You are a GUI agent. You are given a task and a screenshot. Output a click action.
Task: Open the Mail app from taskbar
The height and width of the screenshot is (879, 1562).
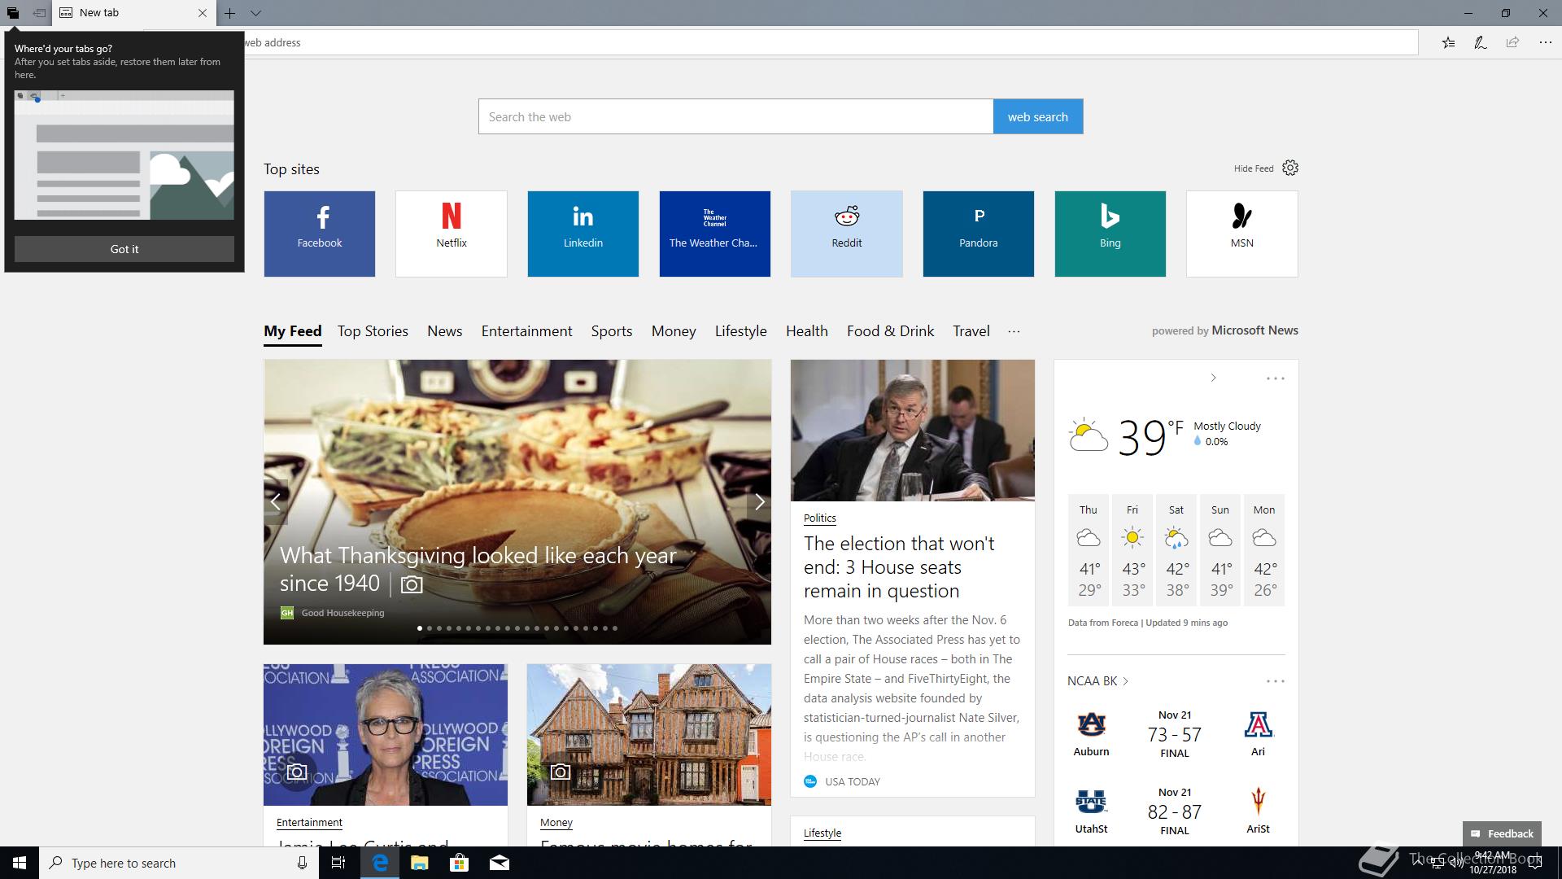[499, 863]
